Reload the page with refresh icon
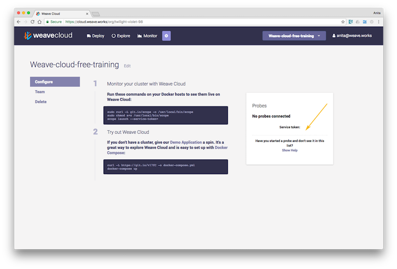 click(x=32, y=22)
